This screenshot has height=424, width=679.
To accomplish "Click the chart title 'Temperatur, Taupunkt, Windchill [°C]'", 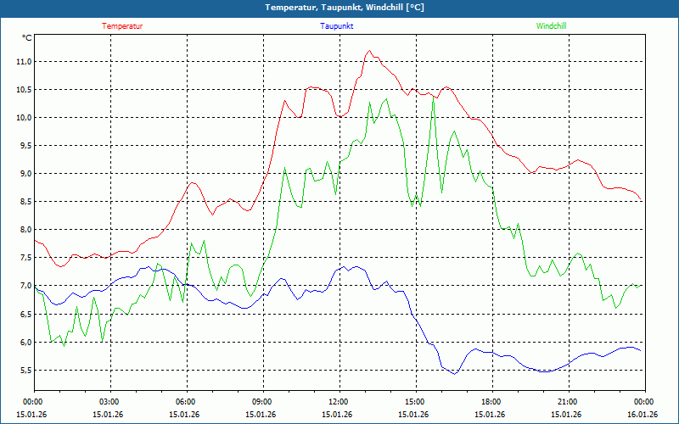I will click(x=339, y=8).
